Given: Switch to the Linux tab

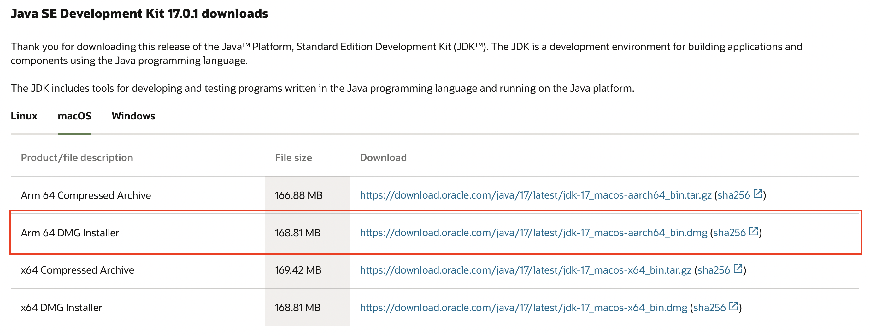Looking at the screenshot, I should [x=24, y=116].
